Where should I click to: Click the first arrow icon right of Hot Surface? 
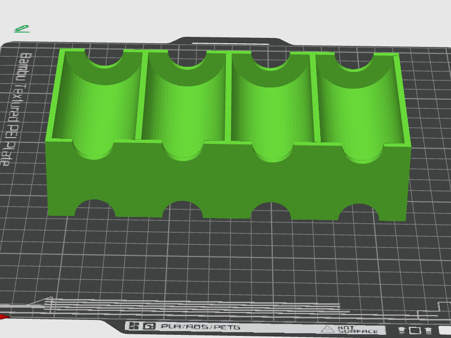click(x=402, y=330)
